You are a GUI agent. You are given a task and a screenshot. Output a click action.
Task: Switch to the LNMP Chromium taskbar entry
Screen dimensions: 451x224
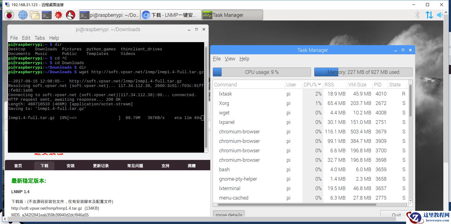pyautogui.click(x=171, y=15)
